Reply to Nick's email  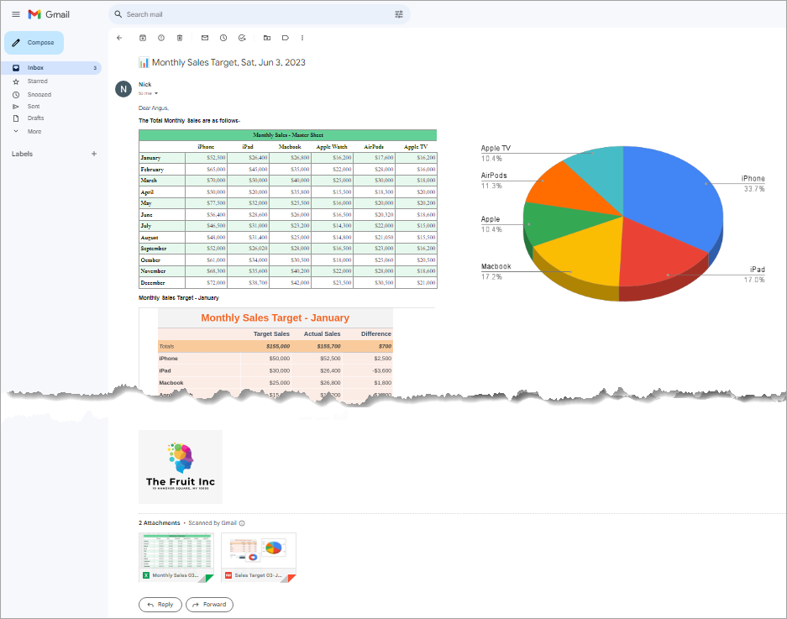[x=160, y=604]
